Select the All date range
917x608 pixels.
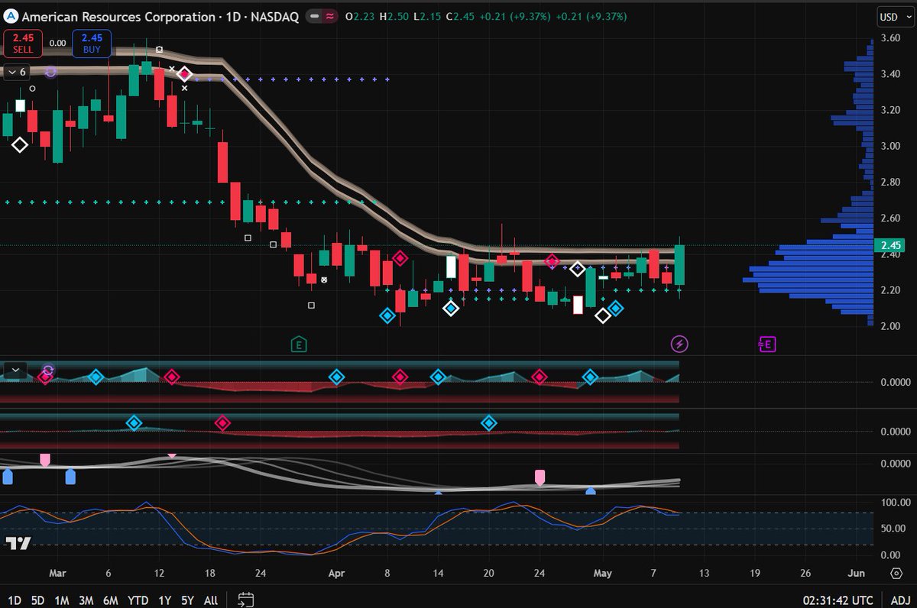tap(212, 600)
